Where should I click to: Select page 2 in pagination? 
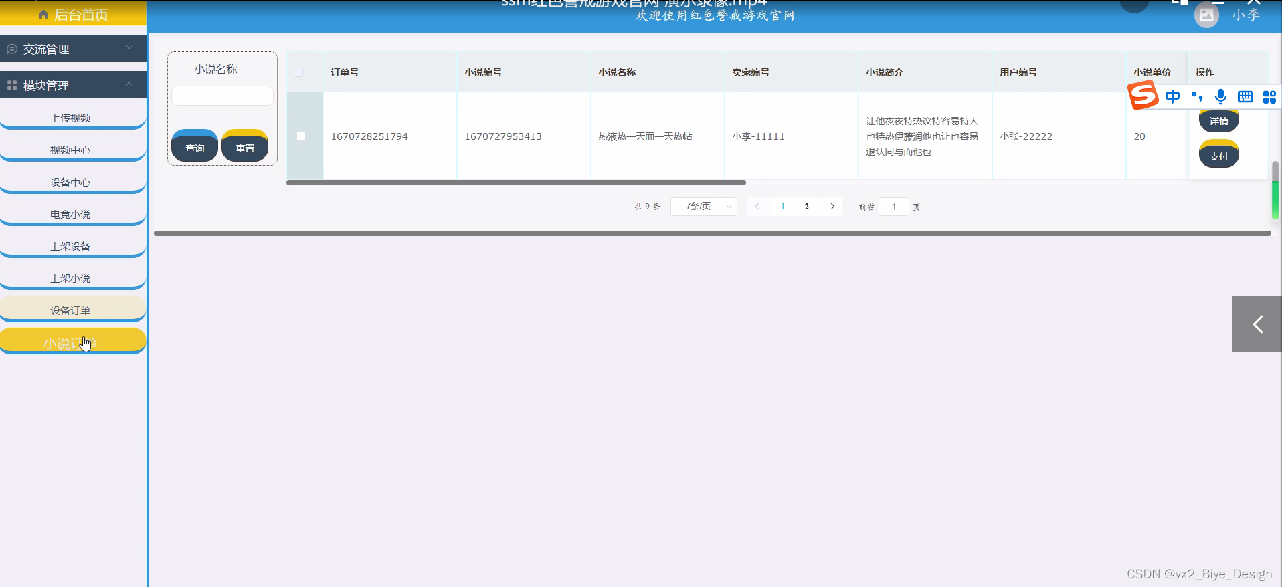pos(807,206)
